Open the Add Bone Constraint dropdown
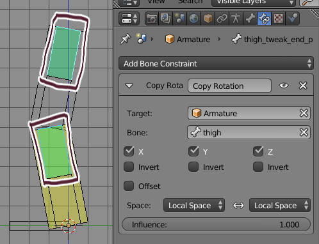 (216, 63)
